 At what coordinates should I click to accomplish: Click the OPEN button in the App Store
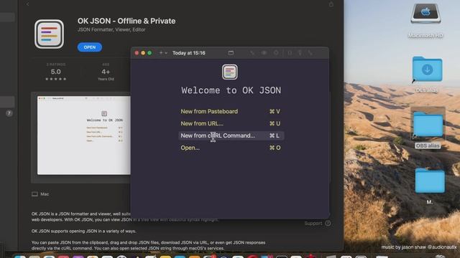(x=89, y=47)
